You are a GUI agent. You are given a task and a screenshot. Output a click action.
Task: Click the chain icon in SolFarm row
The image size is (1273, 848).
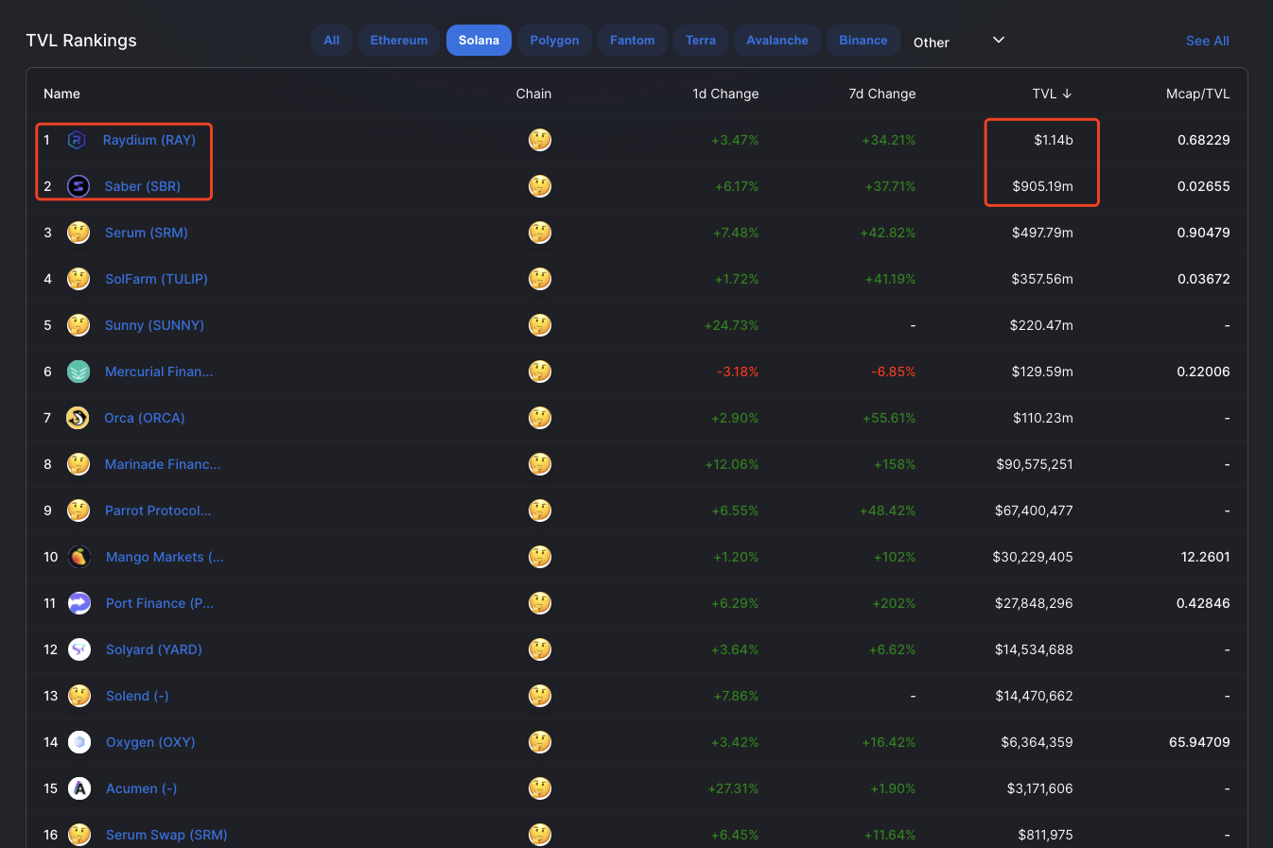click(x=540, y=279)
